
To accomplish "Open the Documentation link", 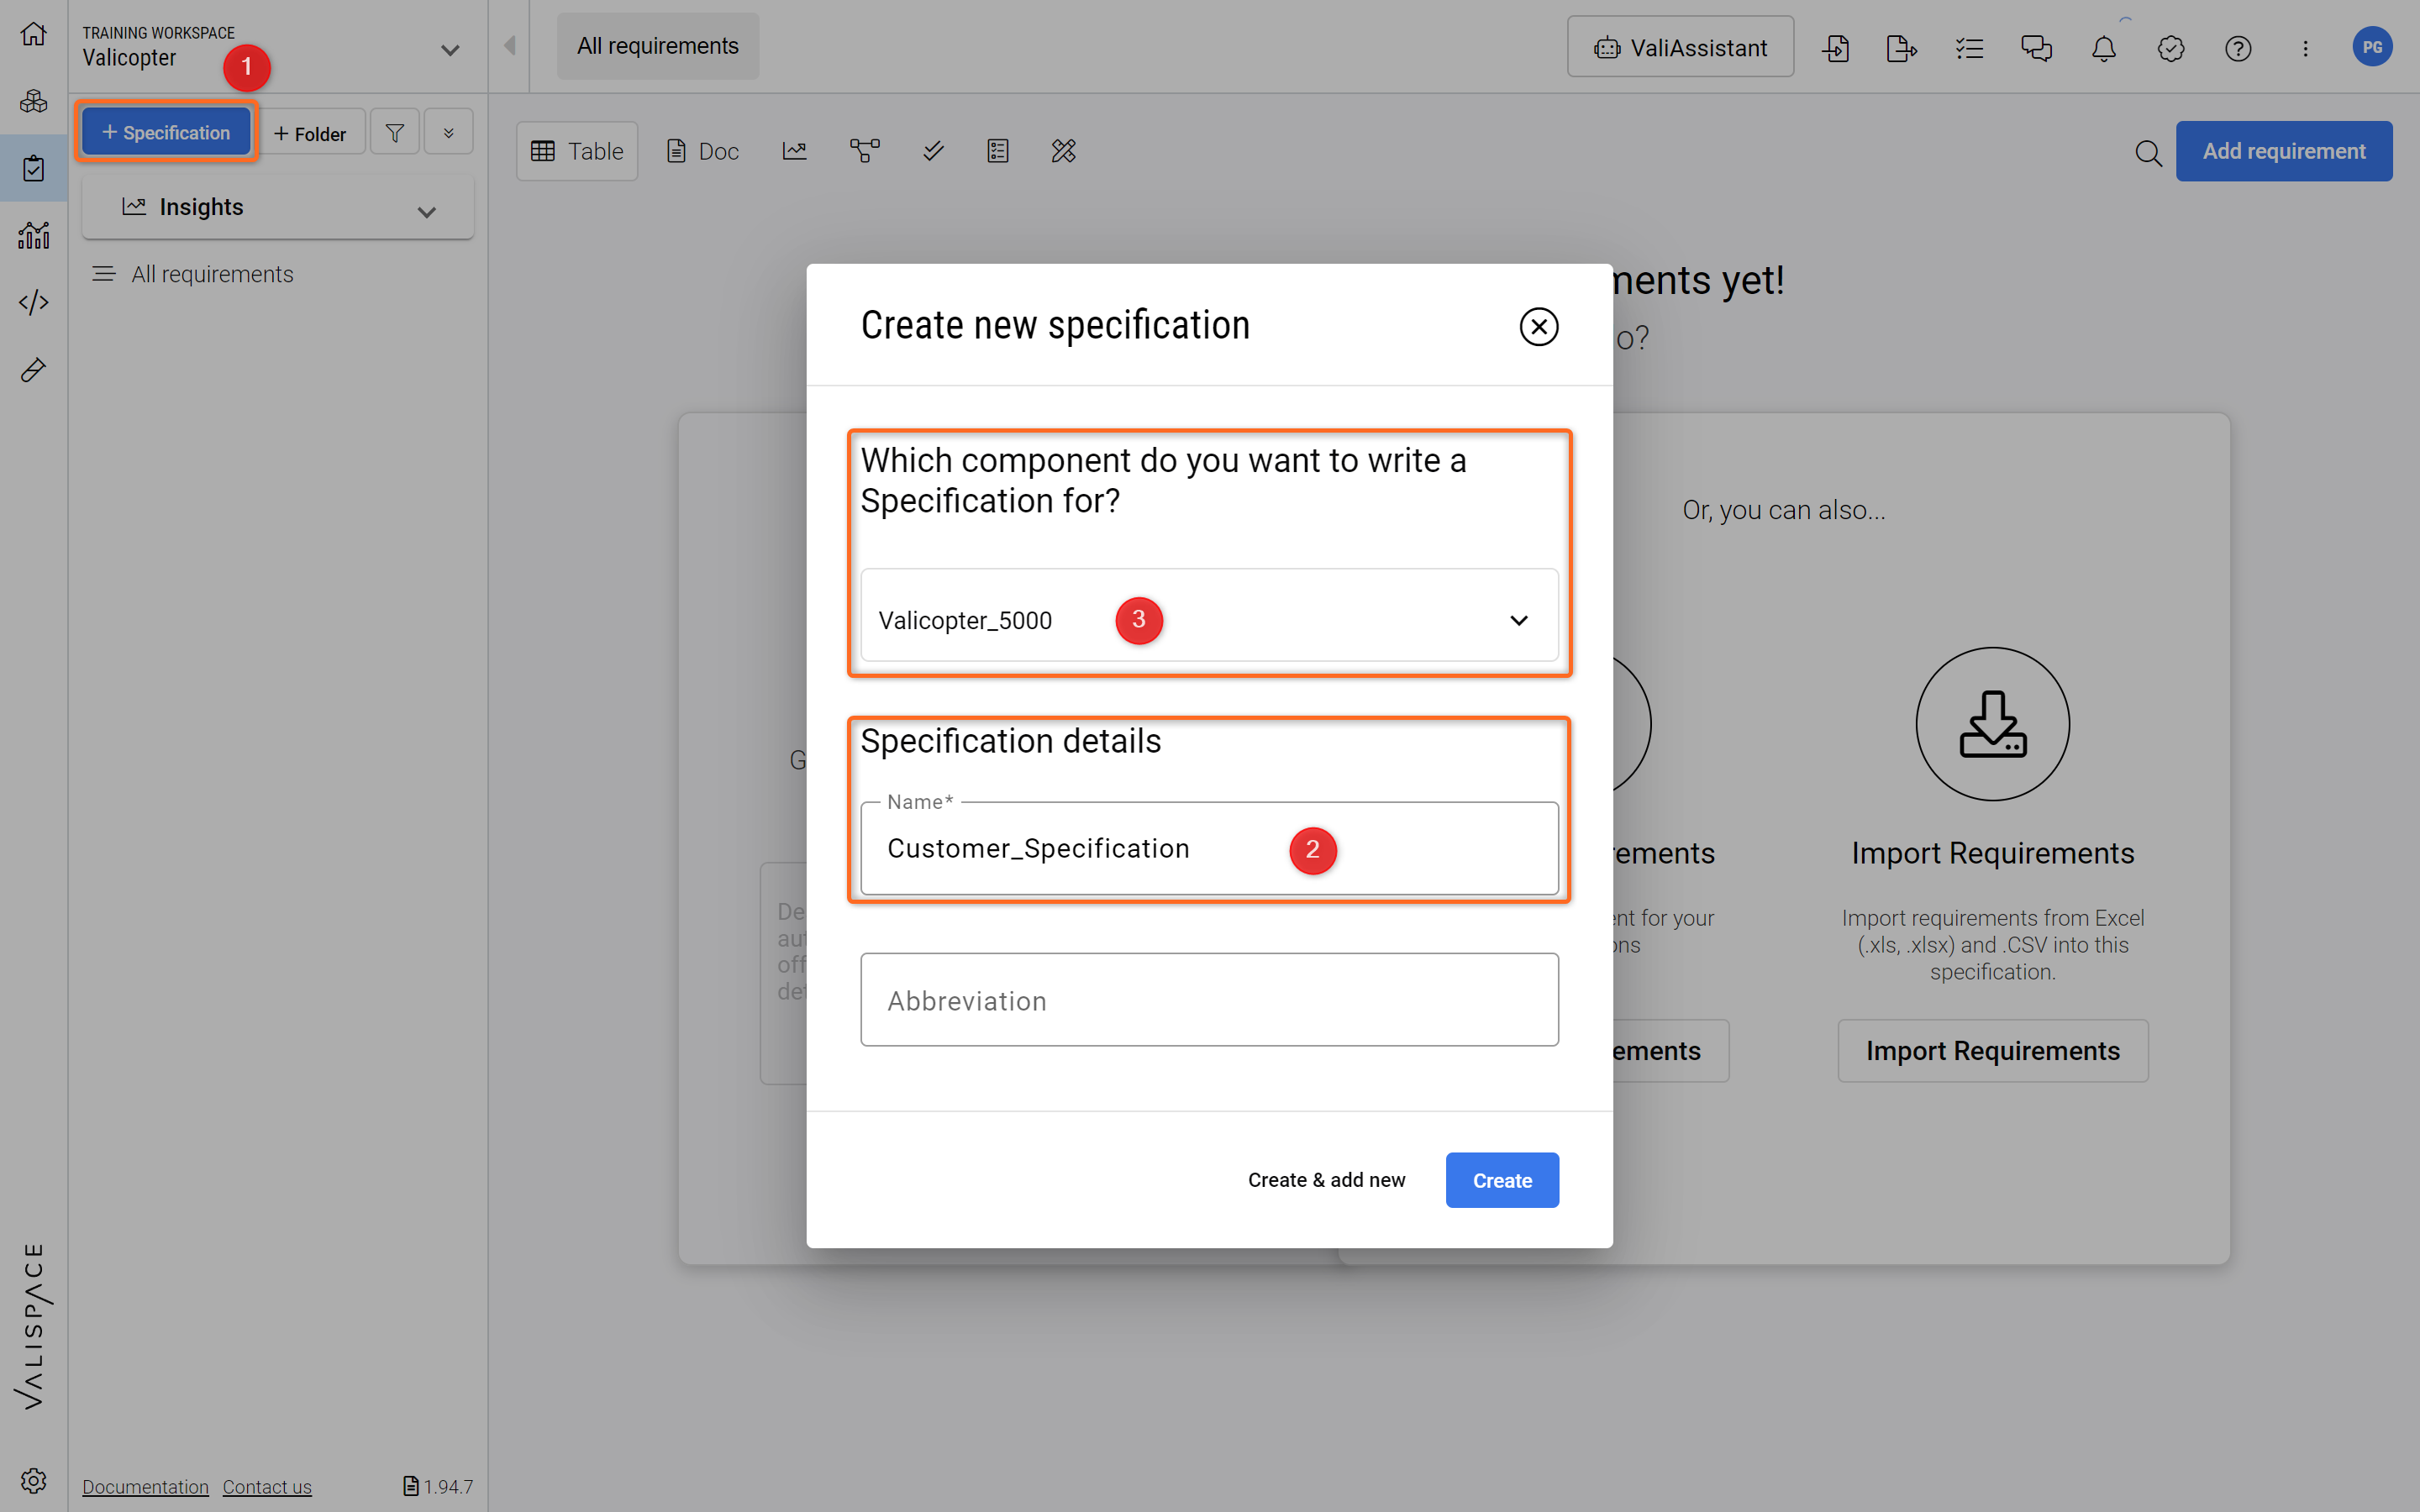I will coord(145,1486).
